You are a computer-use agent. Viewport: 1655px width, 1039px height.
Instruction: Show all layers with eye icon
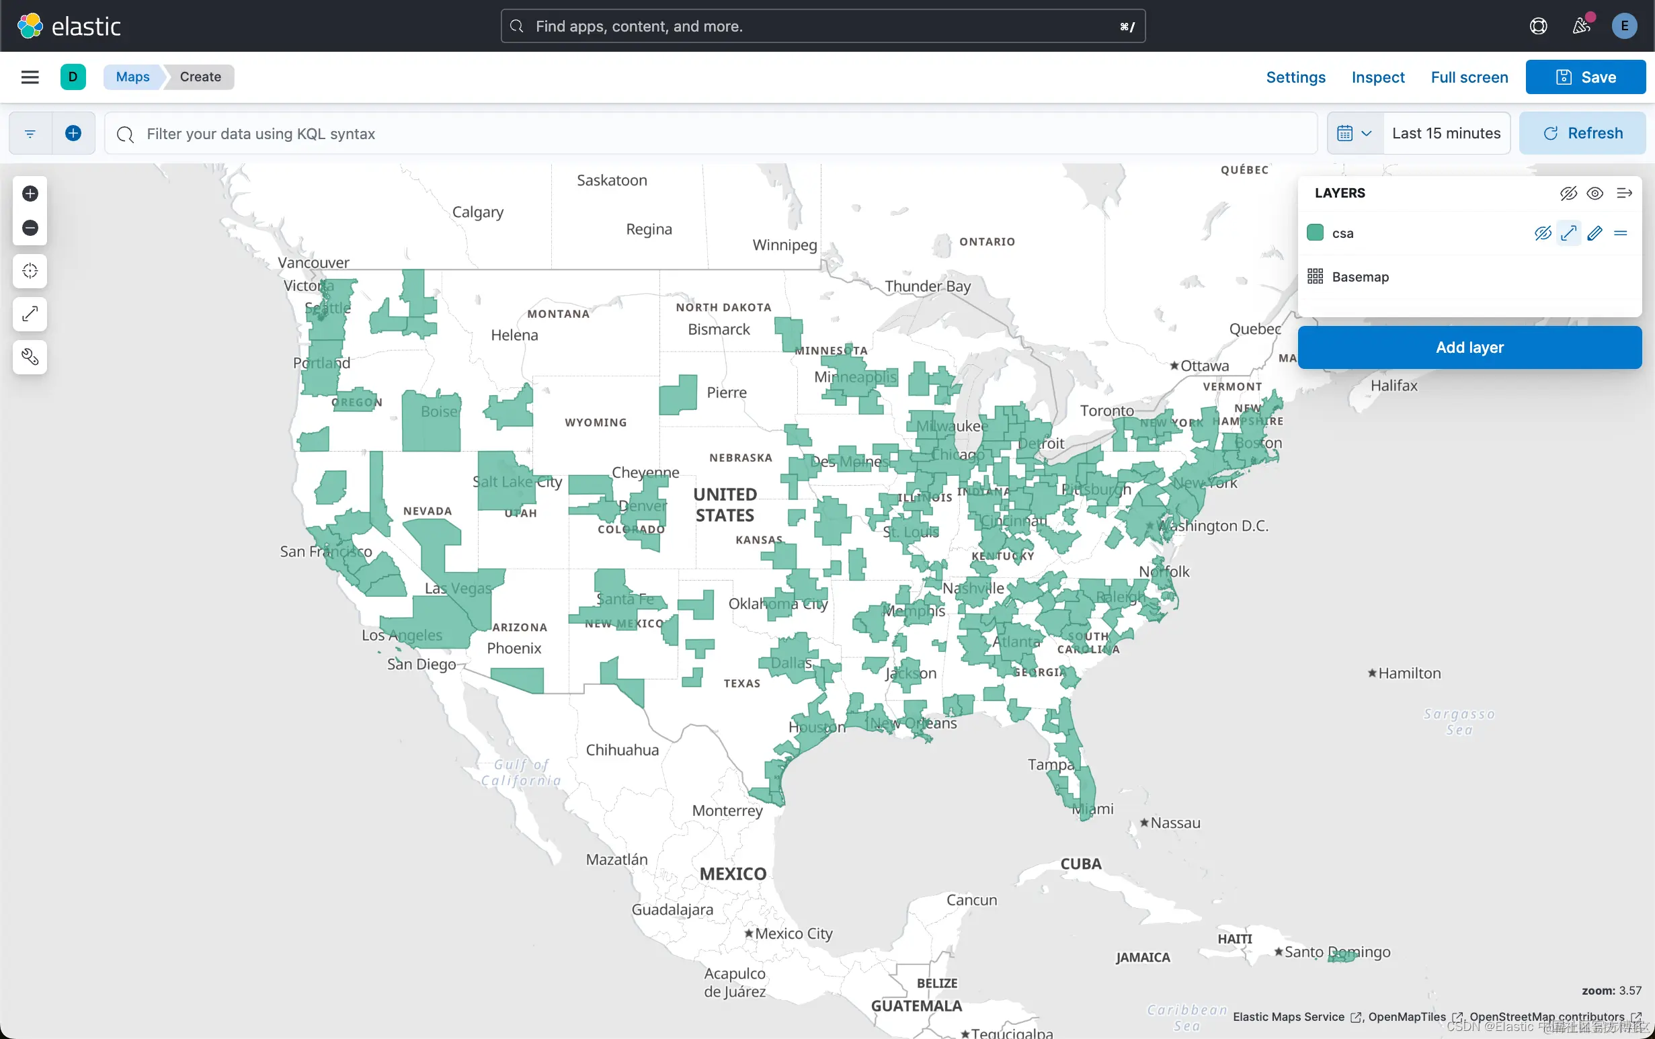pos(1595,193)
